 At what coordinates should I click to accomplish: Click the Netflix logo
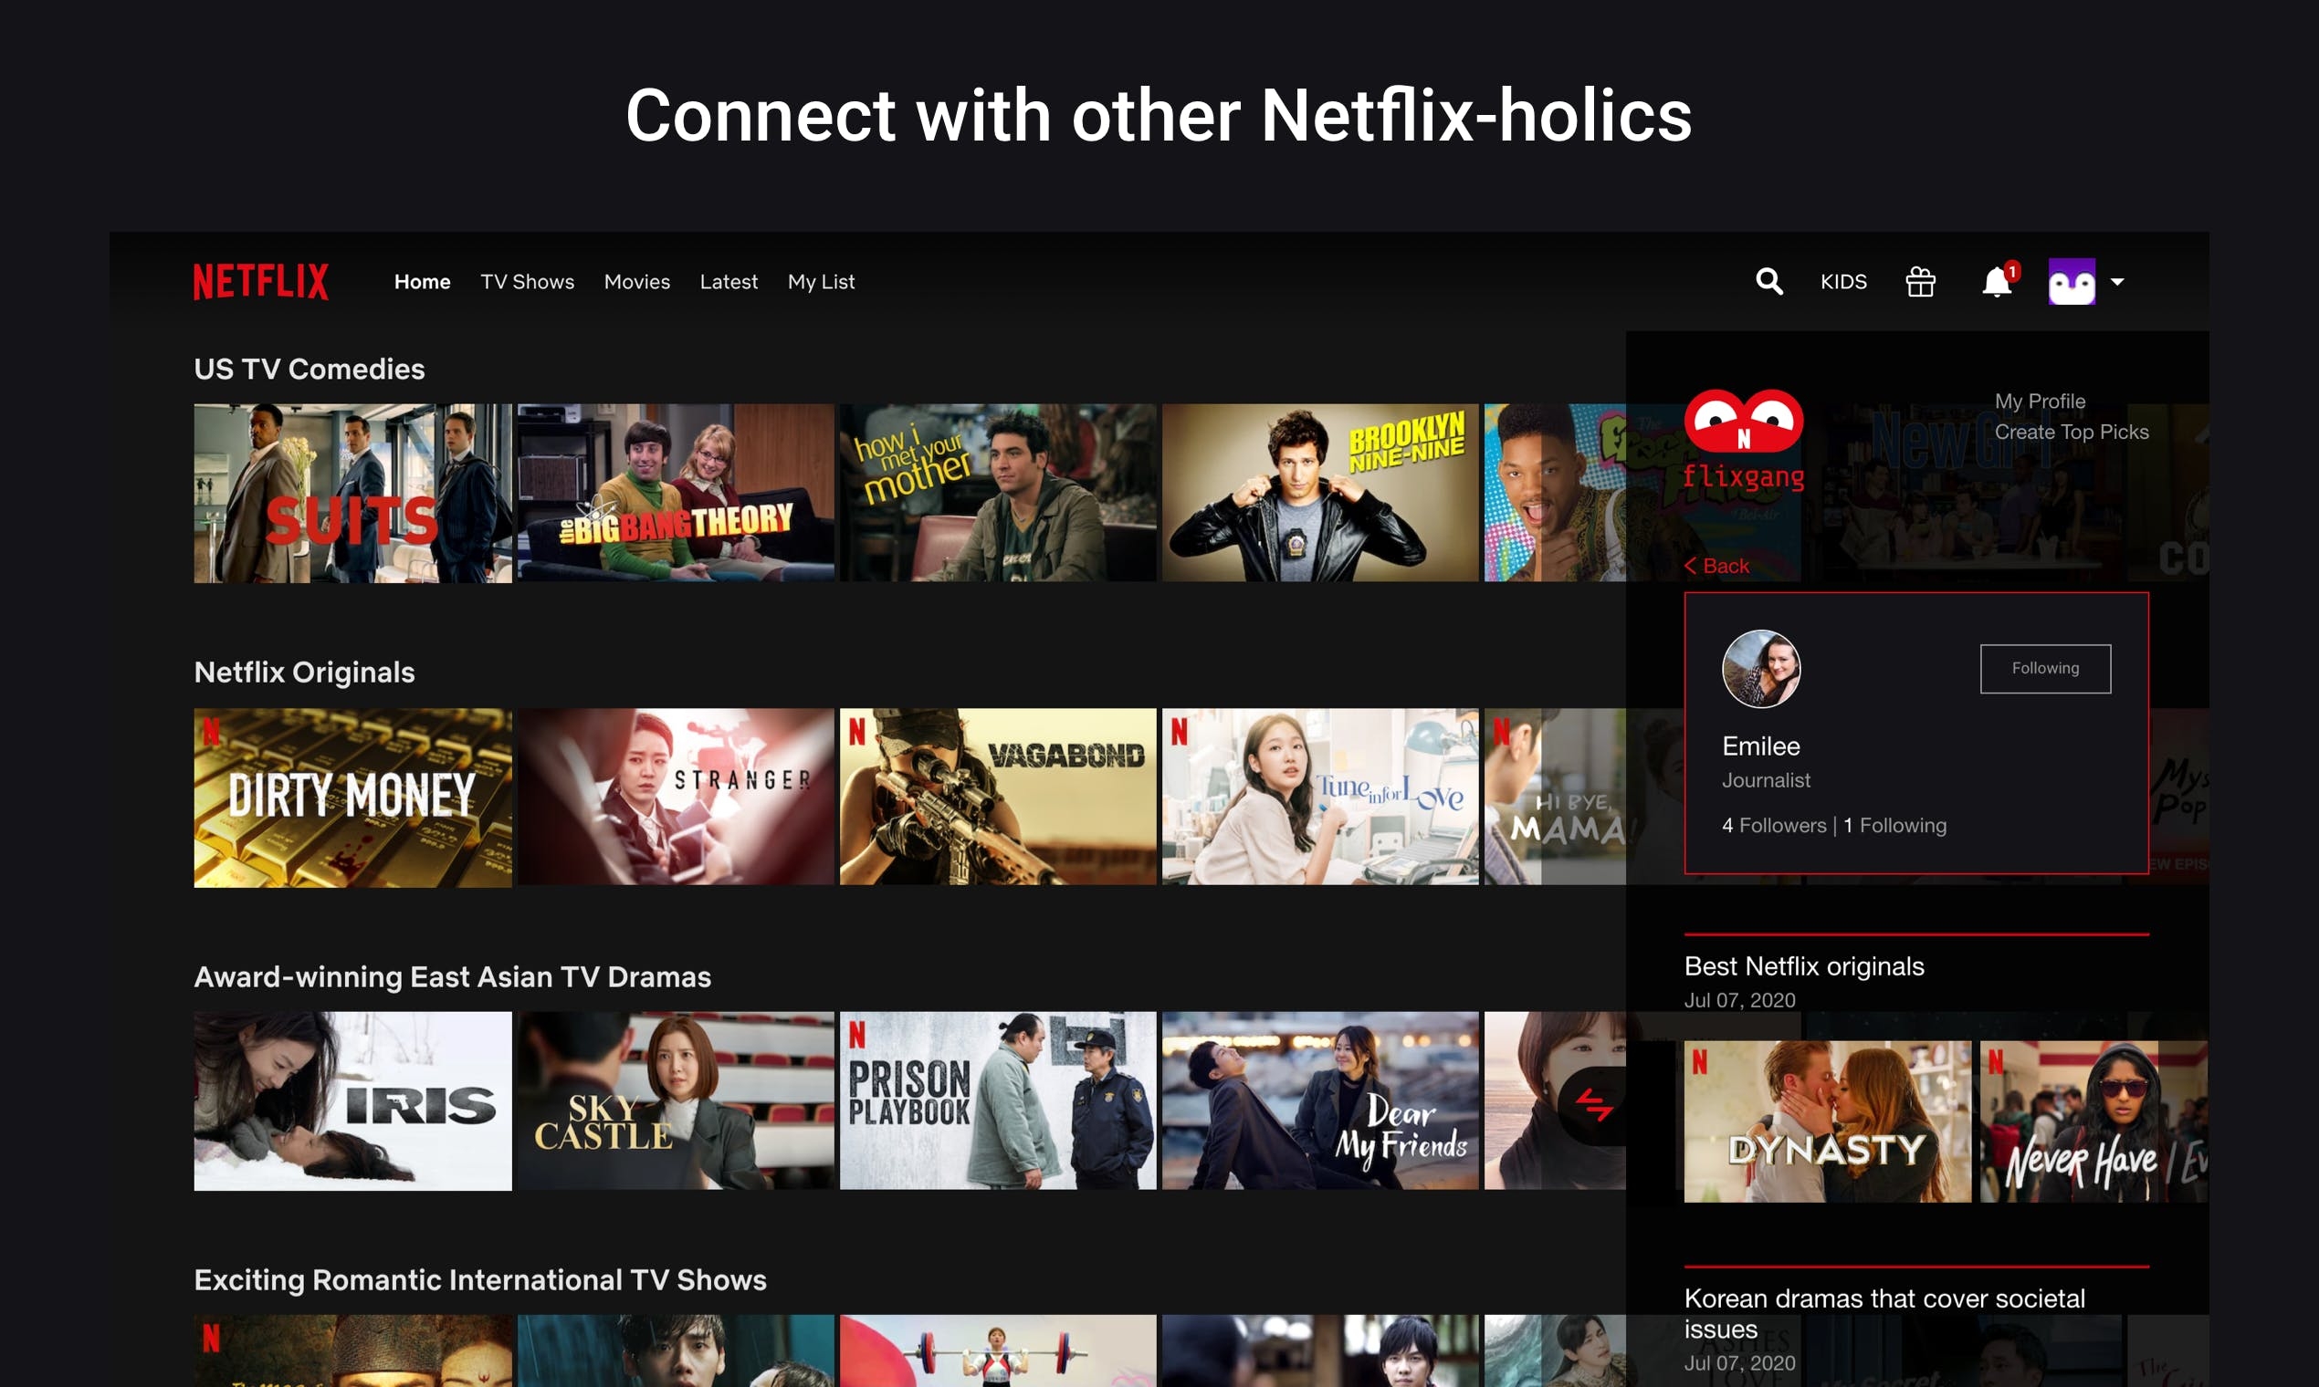pyautogui.click(x=261, y=281)
